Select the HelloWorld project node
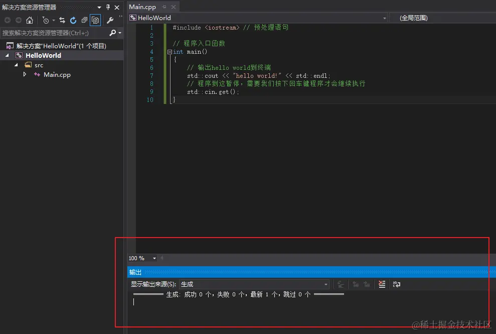 tap(43, 55)
